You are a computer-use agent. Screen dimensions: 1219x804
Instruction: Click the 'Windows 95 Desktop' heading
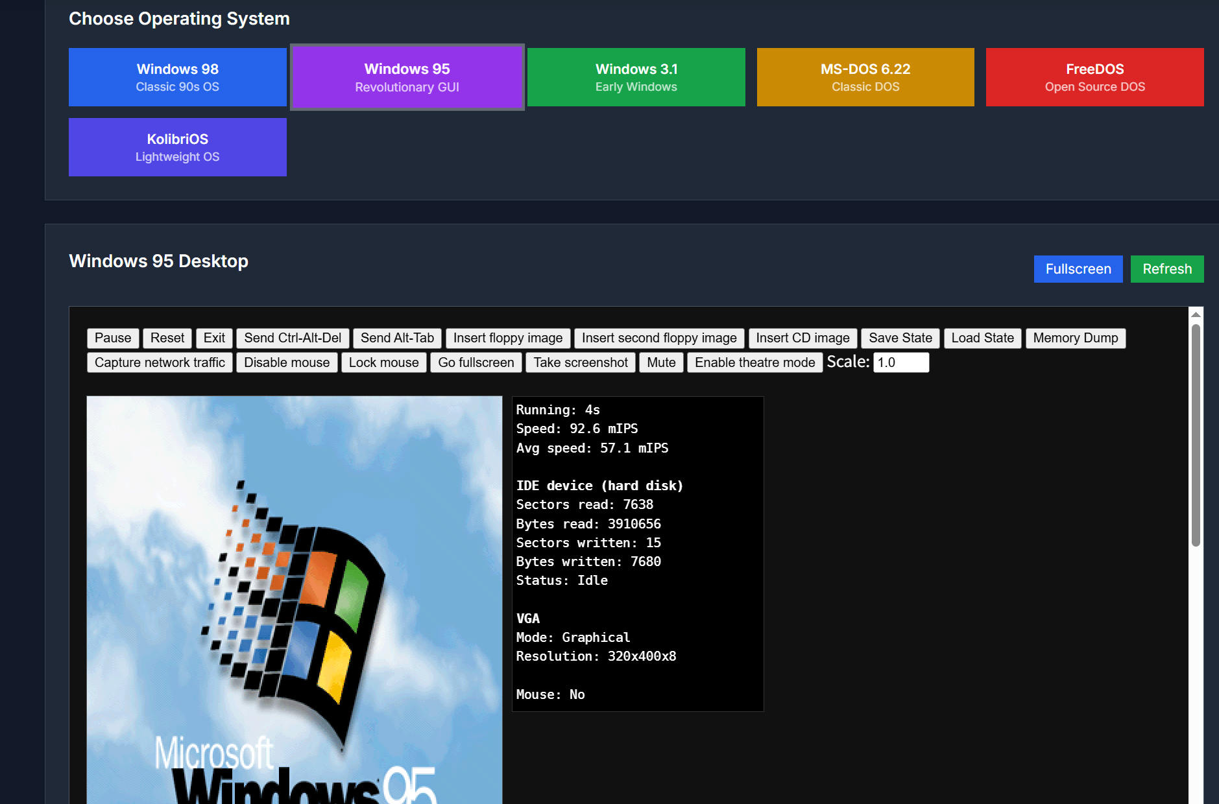[159, 261]
